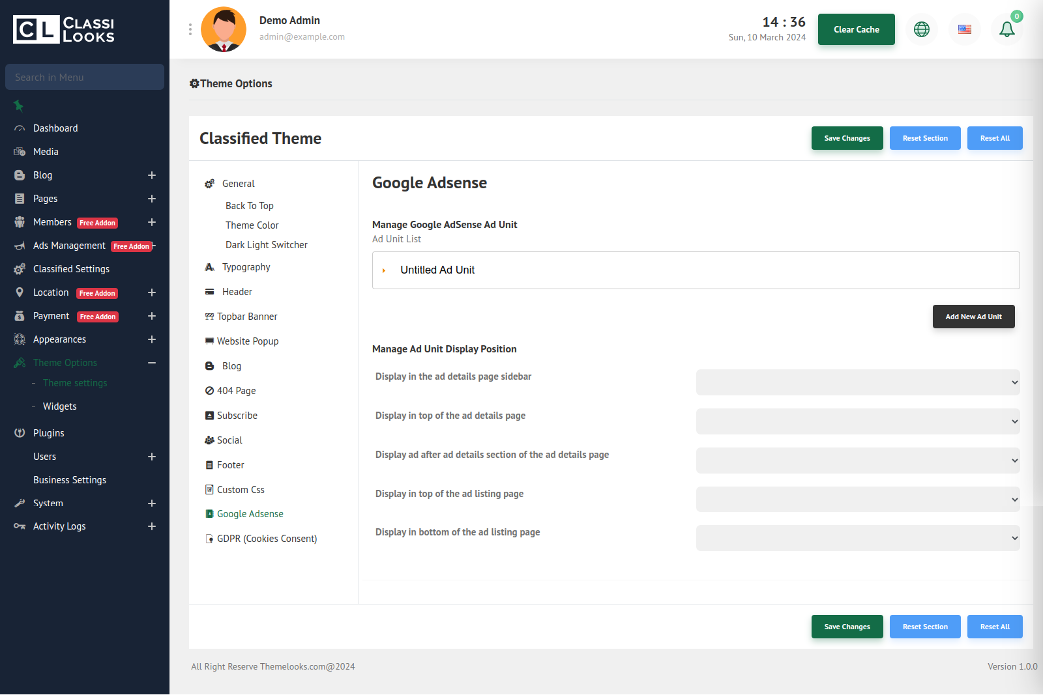Open the Typography settings tab
Image resolution: width=1043 pixels, height=695 pixels.
tap(246, 267)
